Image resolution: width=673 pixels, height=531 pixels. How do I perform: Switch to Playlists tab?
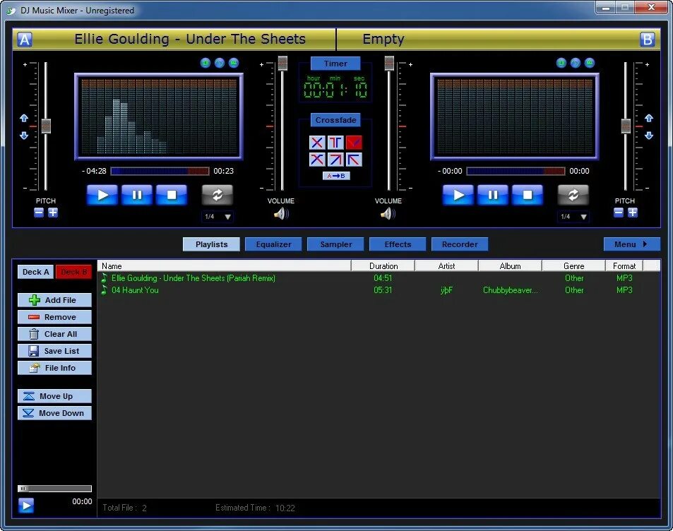[x=211, y=244]
